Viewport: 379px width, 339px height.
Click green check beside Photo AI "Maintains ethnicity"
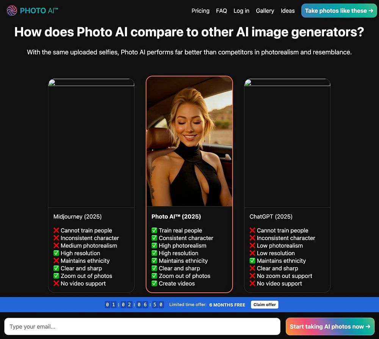(x=154, y=261)
